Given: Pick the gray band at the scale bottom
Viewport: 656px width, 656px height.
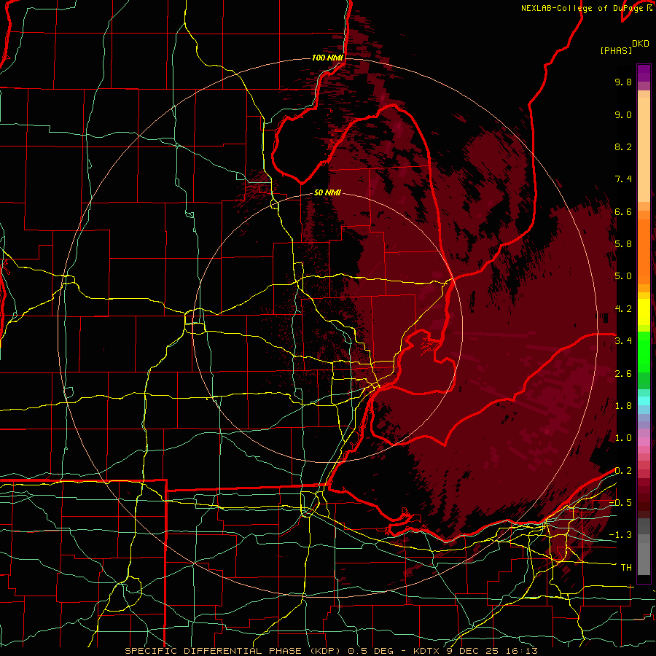Looking at the screenshot, I should click(x=644, y=555).
